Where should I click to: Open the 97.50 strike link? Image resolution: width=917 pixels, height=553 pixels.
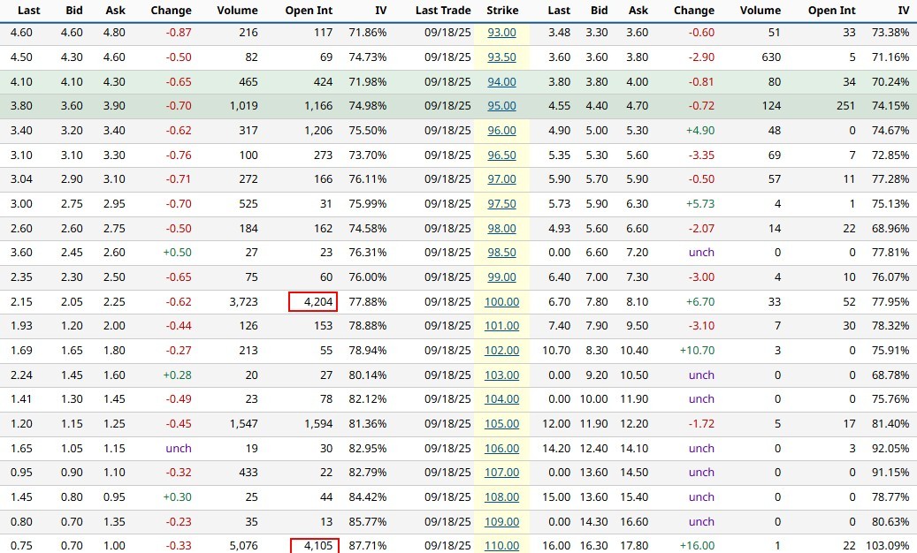(501, 204)
